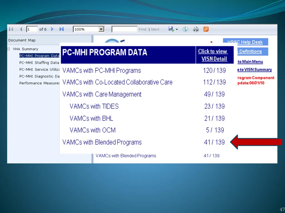Click the 23 / 139 value
Screen dimensions: 285x213
(x=214, y=106)
